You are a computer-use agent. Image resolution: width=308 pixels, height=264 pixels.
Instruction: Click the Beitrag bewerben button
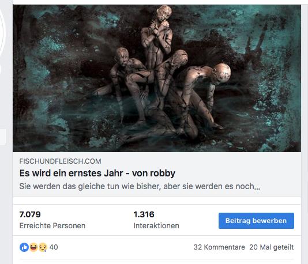(256, 221)
